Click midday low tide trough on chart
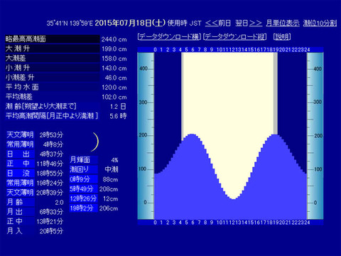341x256 pixels. point(233,198)
